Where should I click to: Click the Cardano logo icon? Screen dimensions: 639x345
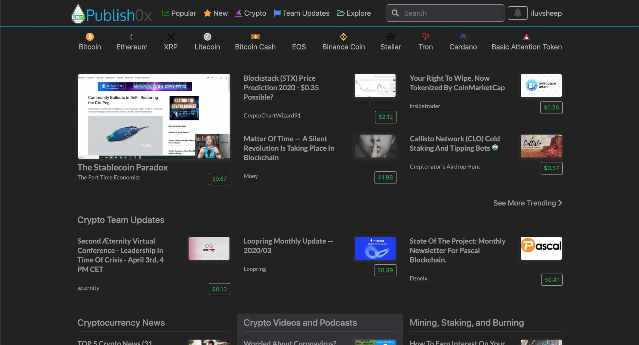[x=463, y=37]
